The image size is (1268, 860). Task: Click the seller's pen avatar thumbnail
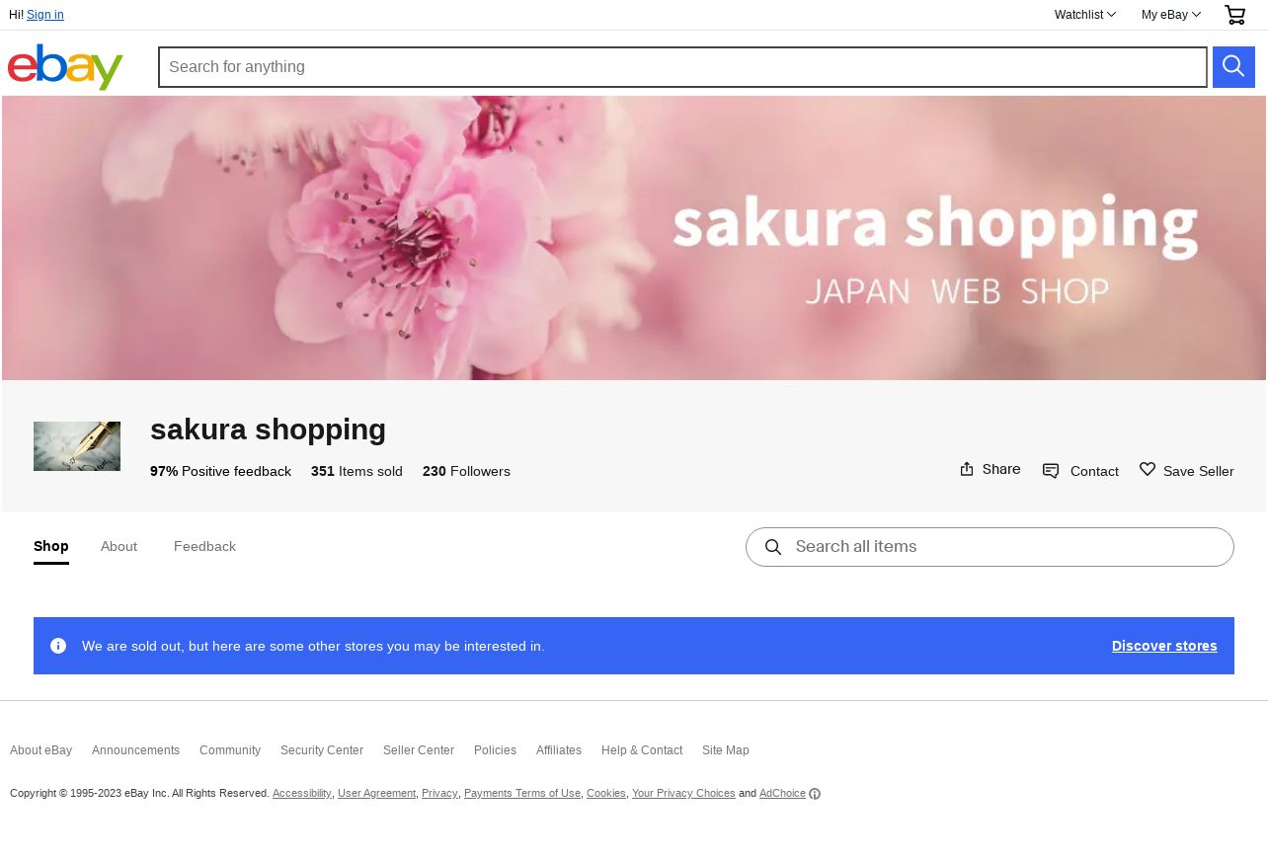[x=77, y=446]
